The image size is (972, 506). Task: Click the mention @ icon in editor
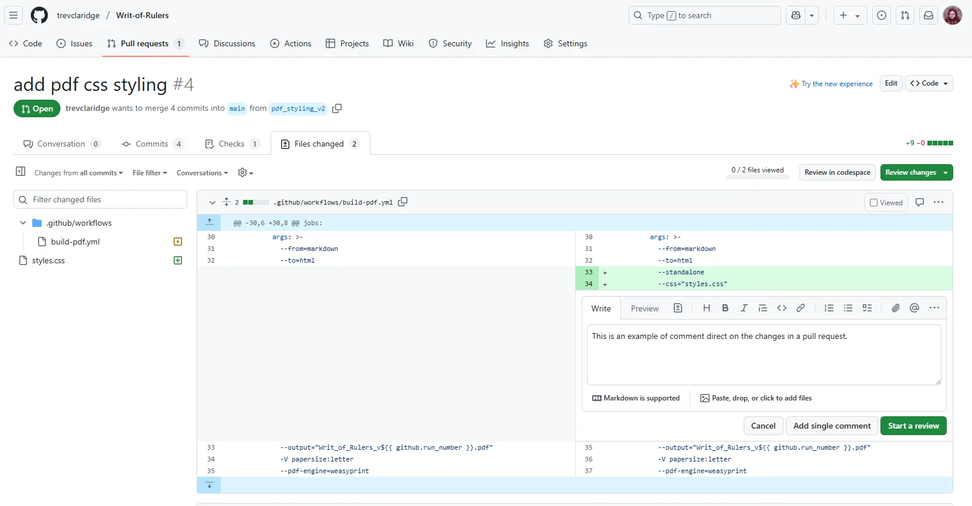coord(914,308)
